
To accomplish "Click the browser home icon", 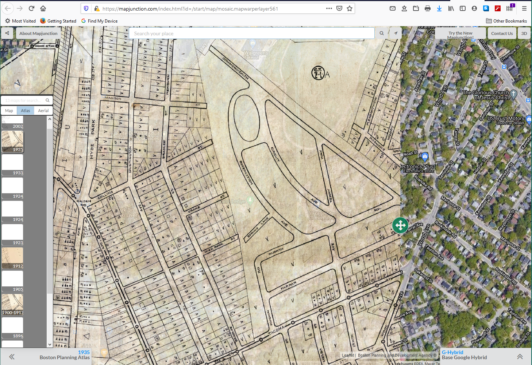I will click(43, 8).
